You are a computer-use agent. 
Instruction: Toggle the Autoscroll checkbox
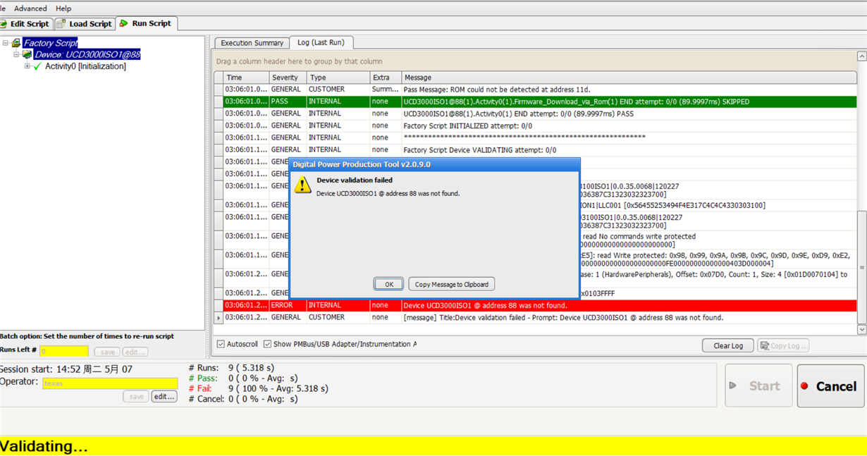[221, 345]
